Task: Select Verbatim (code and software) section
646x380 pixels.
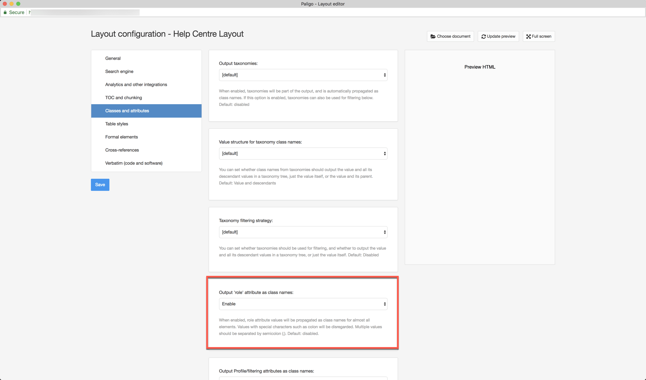Action: click(x=134, y=163)
